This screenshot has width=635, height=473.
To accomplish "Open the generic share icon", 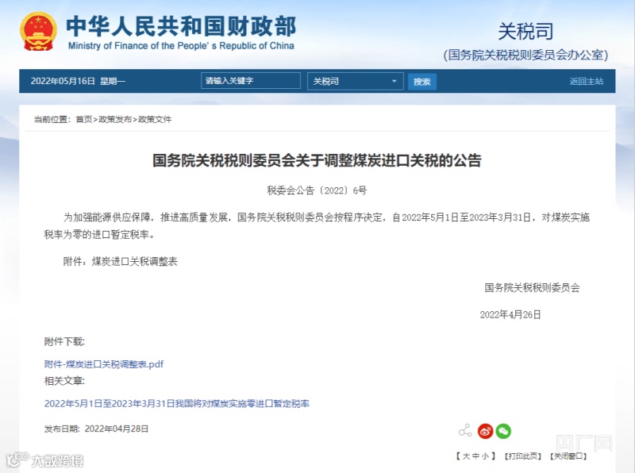I will pyautogui.click(x=465, y=430).
